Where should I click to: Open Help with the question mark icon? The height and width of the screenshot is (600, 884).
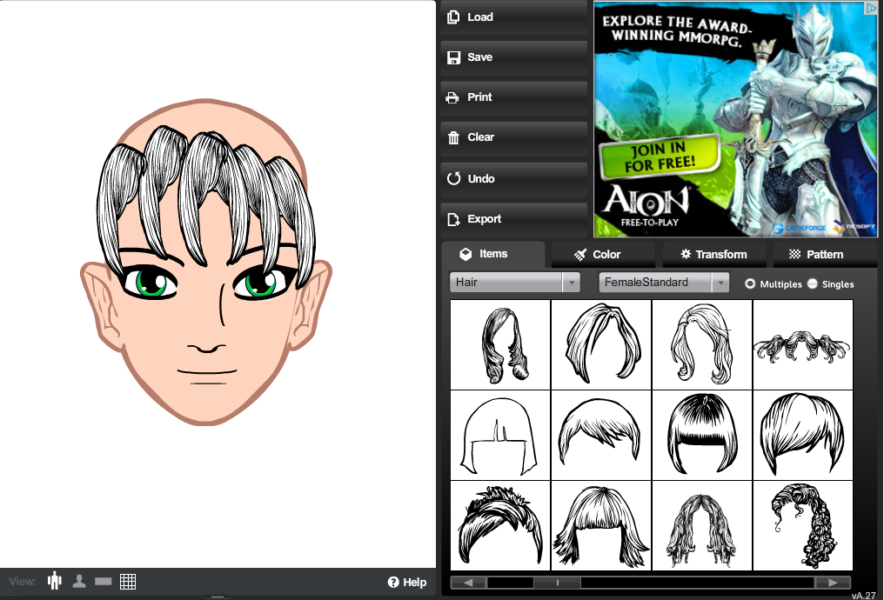[406, 582]
